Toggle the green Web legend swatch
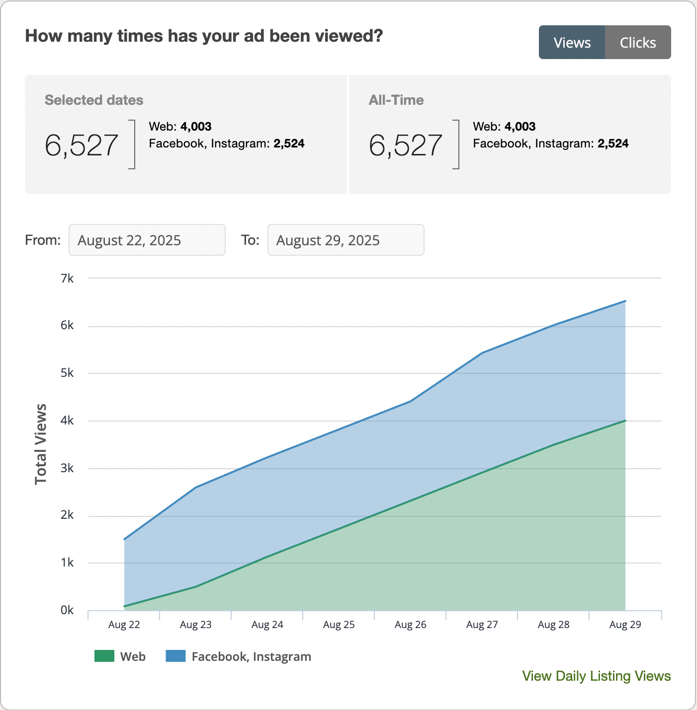This screenshot has height=710, width=697. click(x=104, y=656)
